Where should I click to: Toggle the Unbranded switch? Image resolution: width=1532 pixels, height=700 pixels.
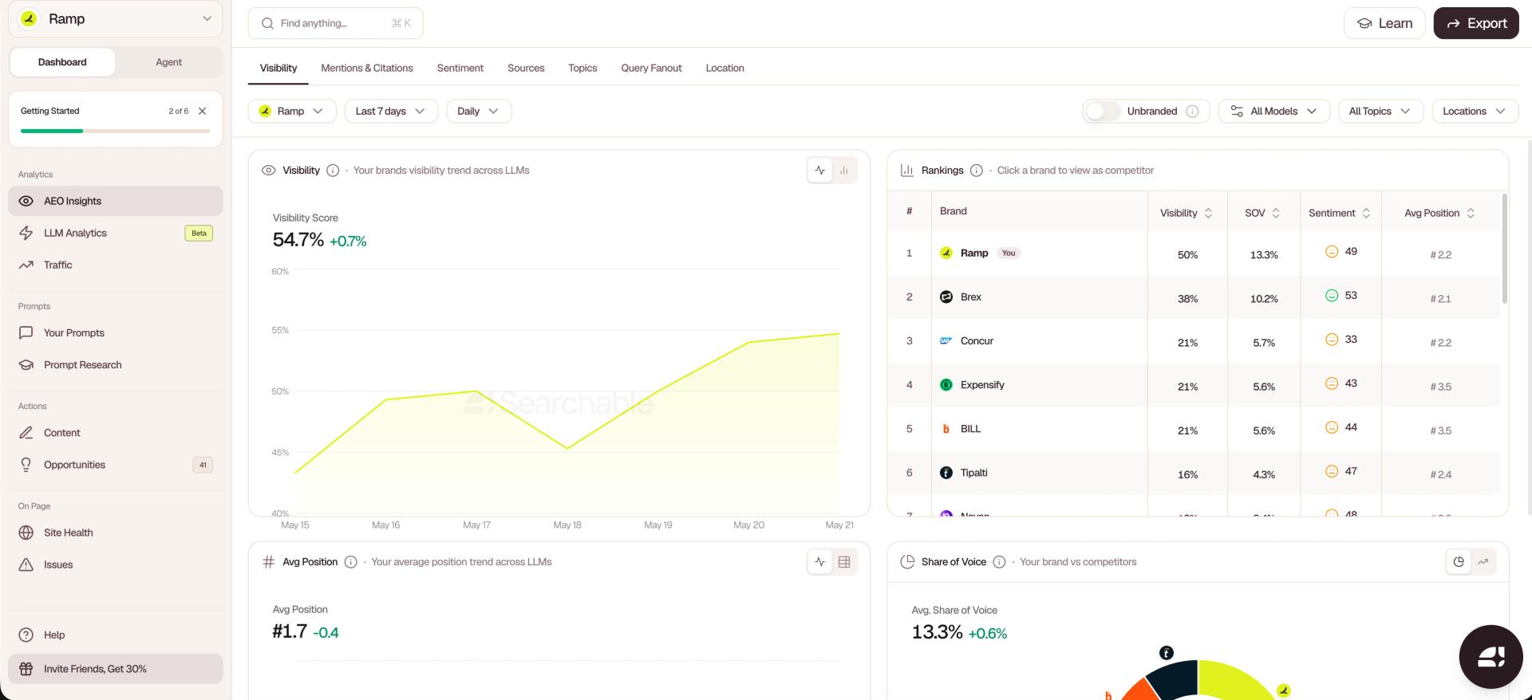[1103, 111]
